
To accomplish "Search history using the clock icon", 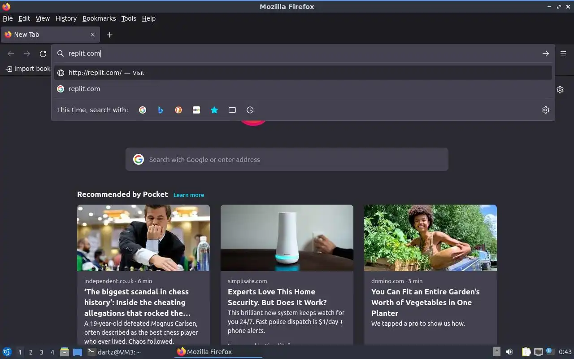I will coord(250,110).
